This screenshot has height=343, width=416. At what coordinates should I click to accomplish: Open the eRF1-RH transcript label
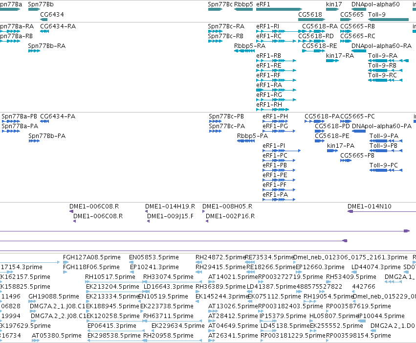point(269,105)
